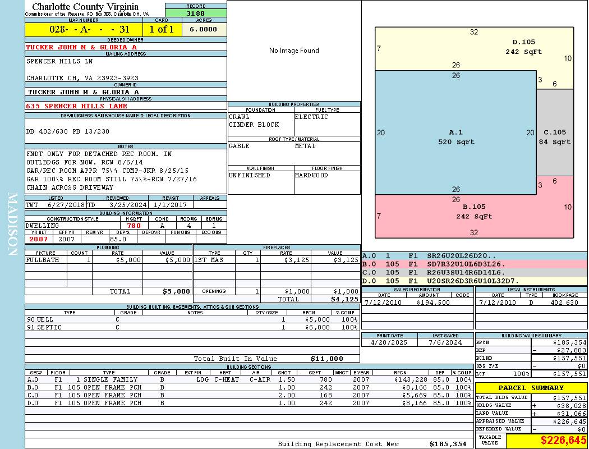
Task: Click the METAL roof material value
Action: click(x=305, y=146)
